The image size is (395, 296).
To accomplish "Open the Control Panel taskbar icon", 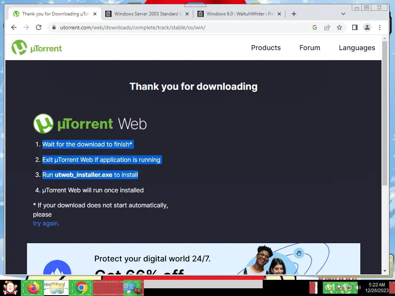I will pos(132,288).
